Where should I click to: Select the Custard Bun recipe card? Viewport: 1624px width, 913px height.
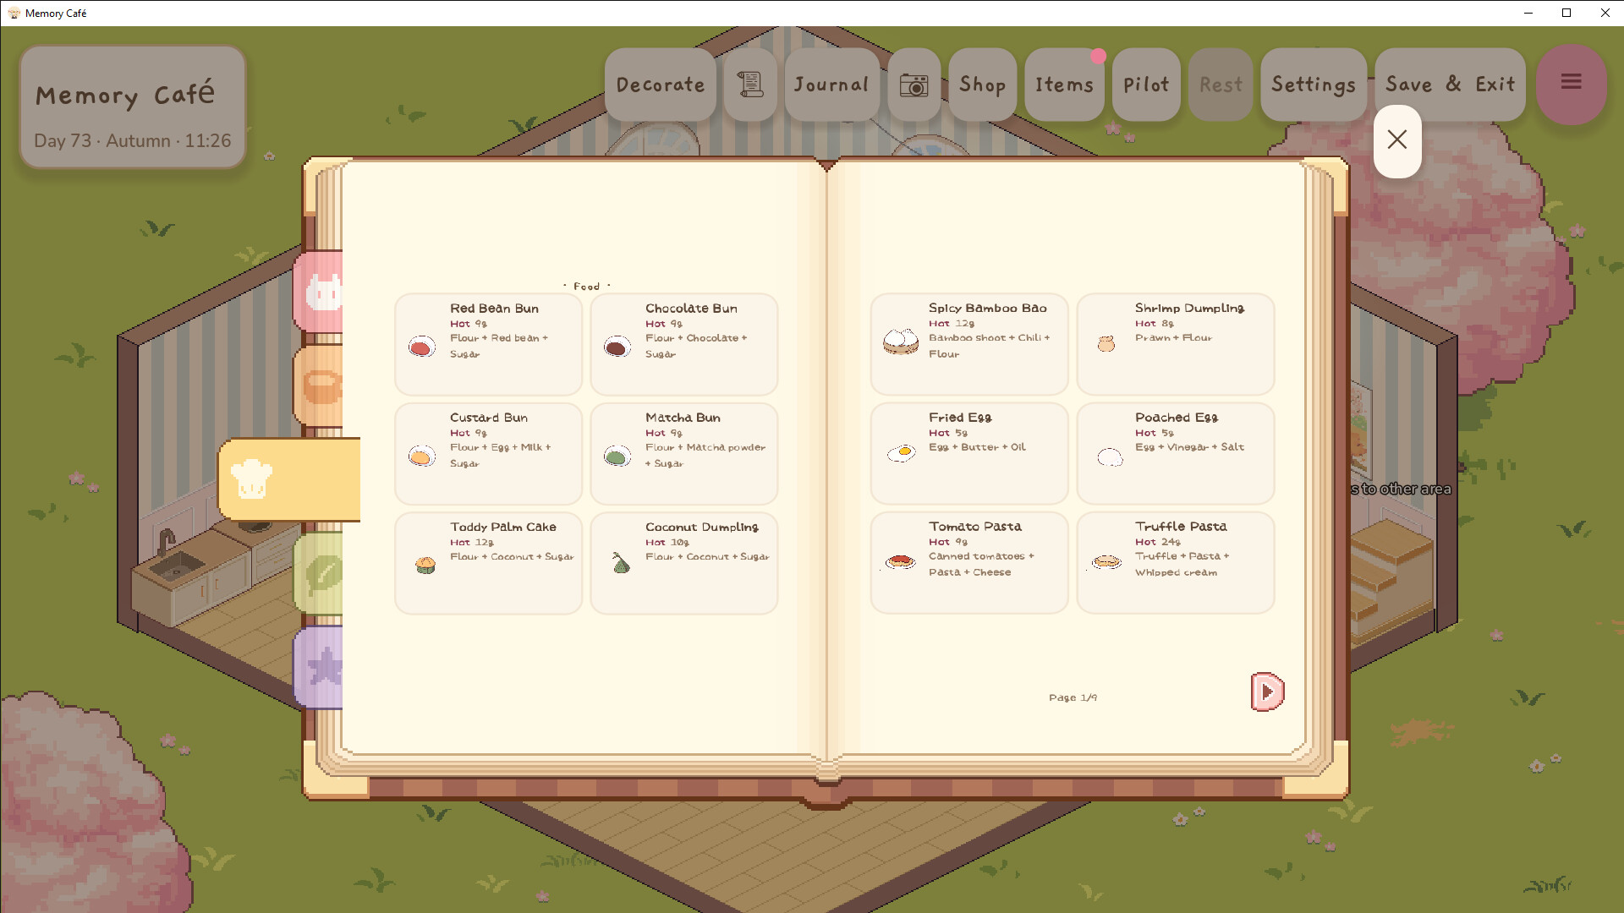tap(489, 453)
